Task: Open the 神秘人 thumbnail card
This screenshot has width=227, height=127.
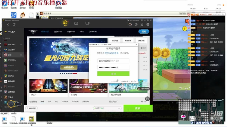Action: coord(48,88)
